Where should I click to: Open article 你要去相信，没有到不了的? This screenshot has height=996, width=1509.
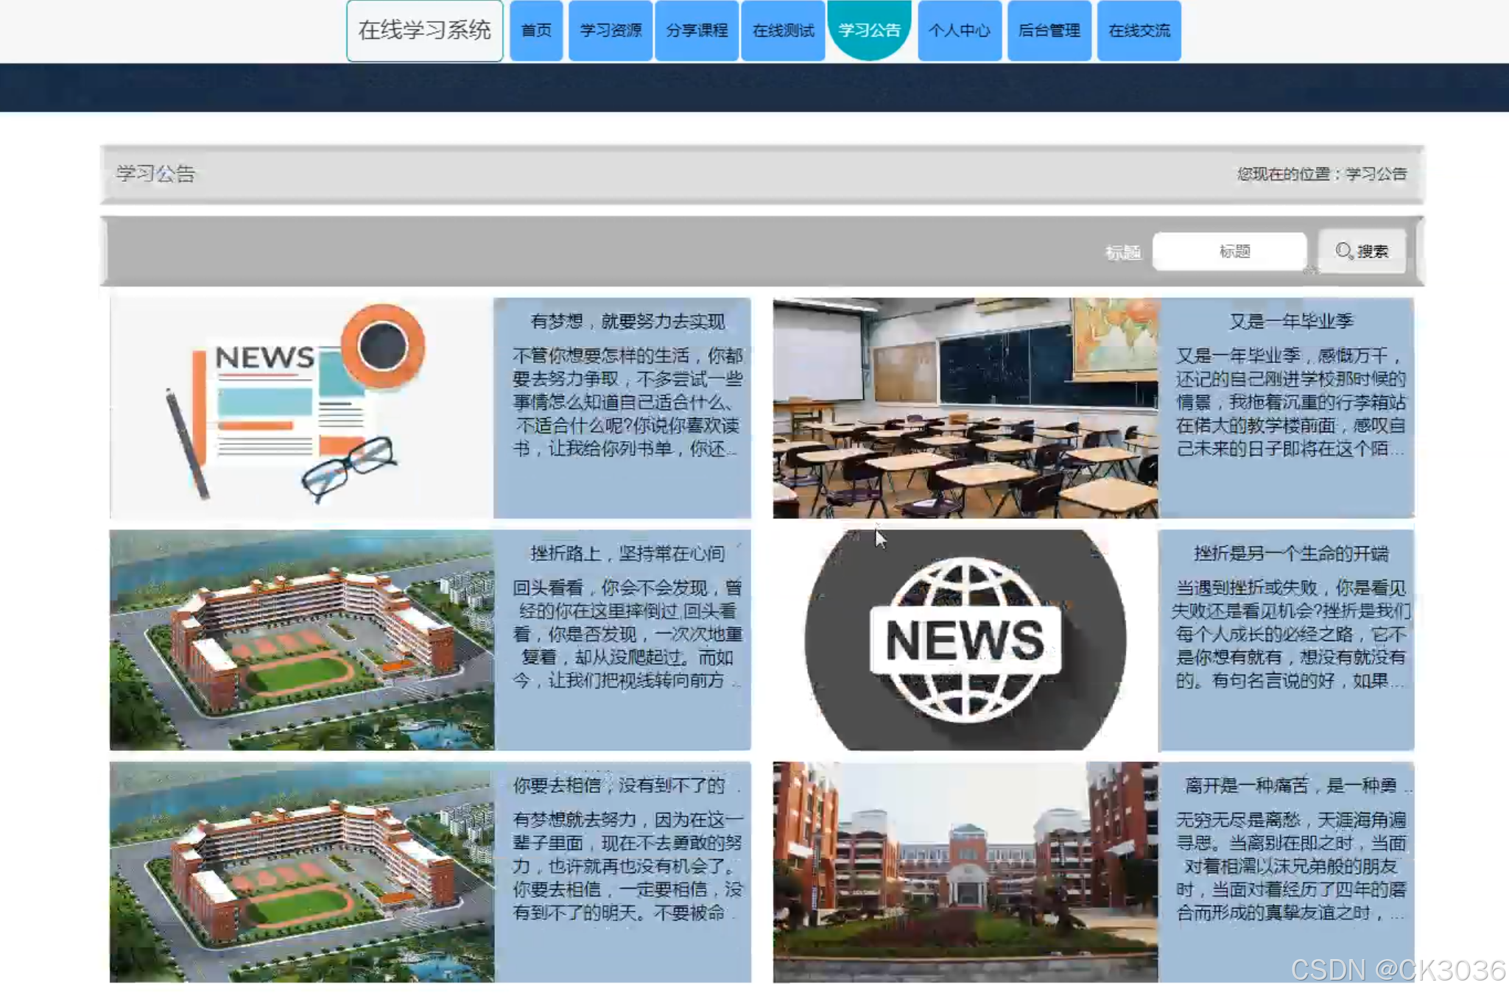click(x=619, y=785)
